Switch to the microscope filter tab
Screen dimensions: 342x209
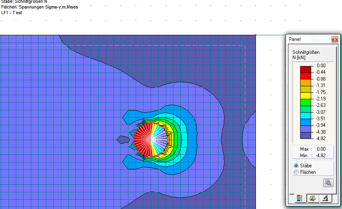pyautogui.click(x=325, y=198)
